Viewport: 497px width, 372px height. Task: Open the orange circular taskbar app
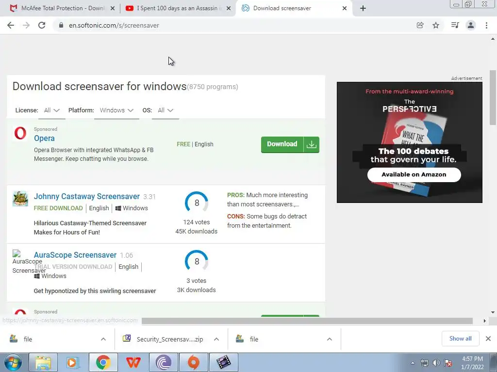tap(194, 362)
